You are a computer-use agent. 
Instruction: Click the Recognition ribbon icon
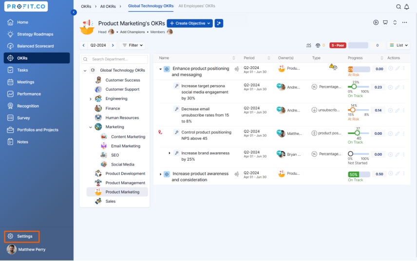[x=10, y=106]
